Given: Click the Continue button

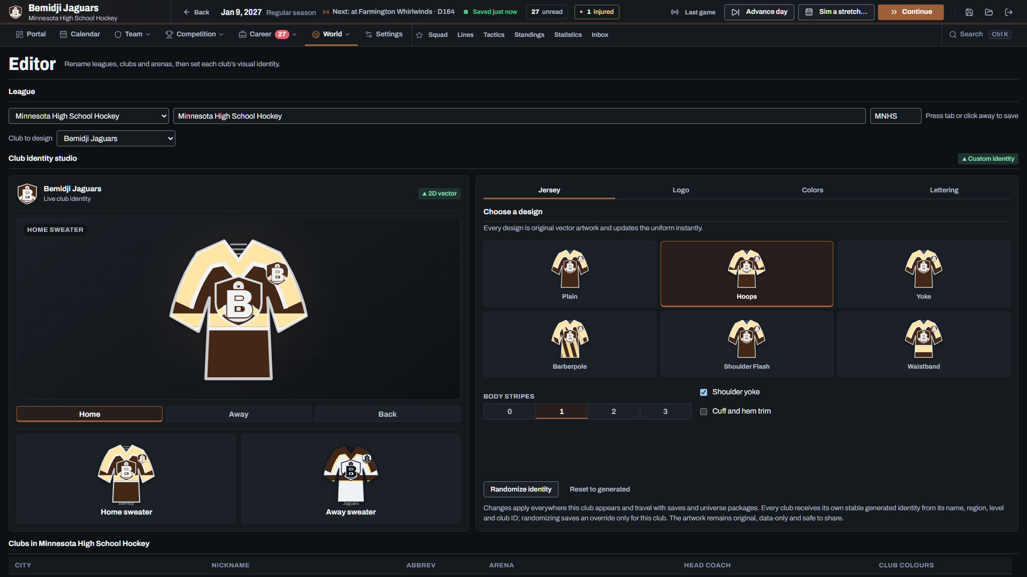Looking at the screenshot, I should (911, 12).
